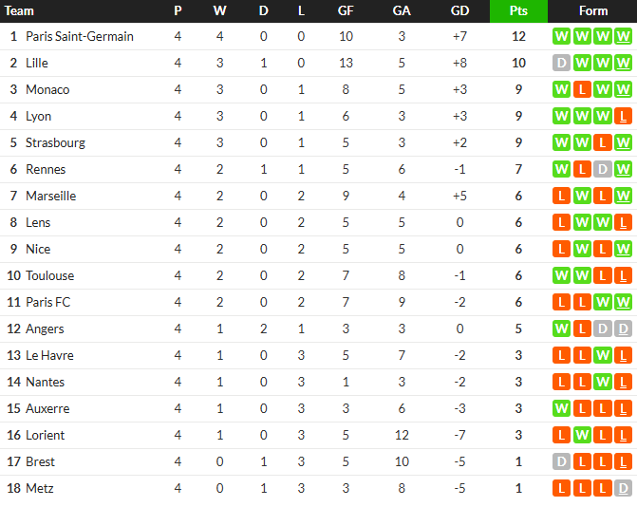Click the Form column header
This screenshot has width=637, height=507.
click(x=593, y=11)
